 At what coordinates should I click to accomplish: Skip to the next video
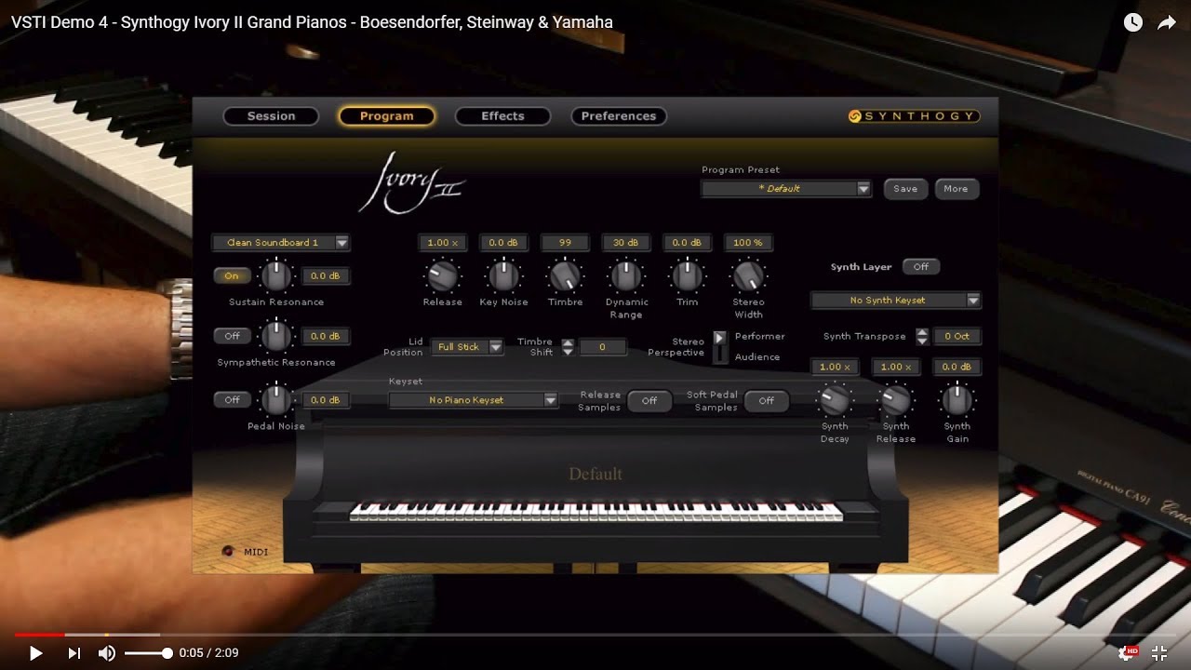[x=74, y=653]
